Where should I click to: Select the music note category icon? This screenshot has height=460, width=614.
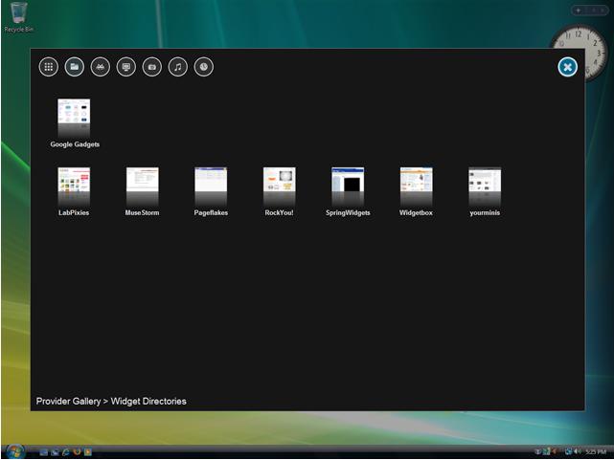coord(178,67)
